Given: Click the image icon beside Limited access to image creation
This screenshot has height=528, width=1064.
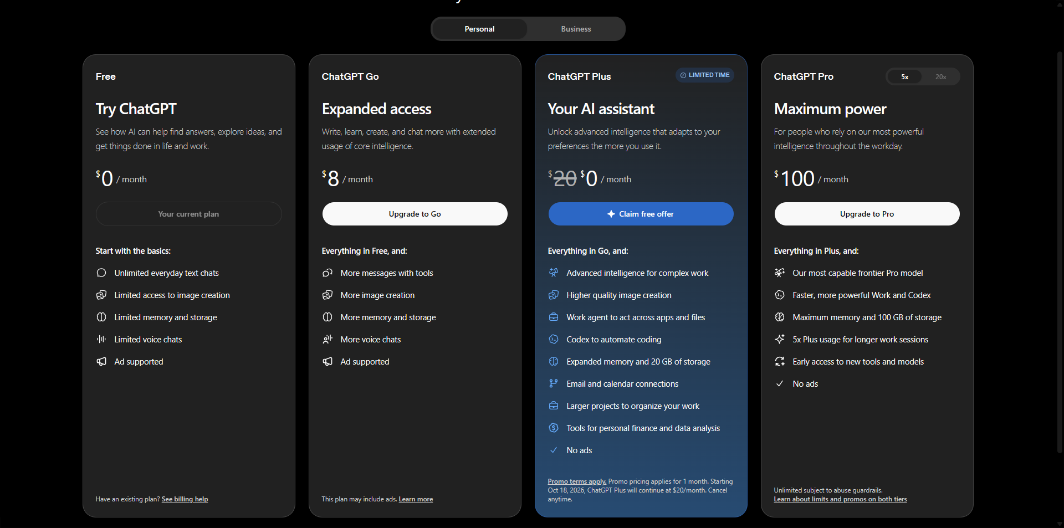Looking at the screenshot, I should tap(101, 295).
